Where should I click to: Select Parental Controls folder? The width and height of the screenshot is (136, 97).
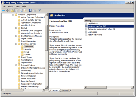pyautogui.click(x=28, y=81)
